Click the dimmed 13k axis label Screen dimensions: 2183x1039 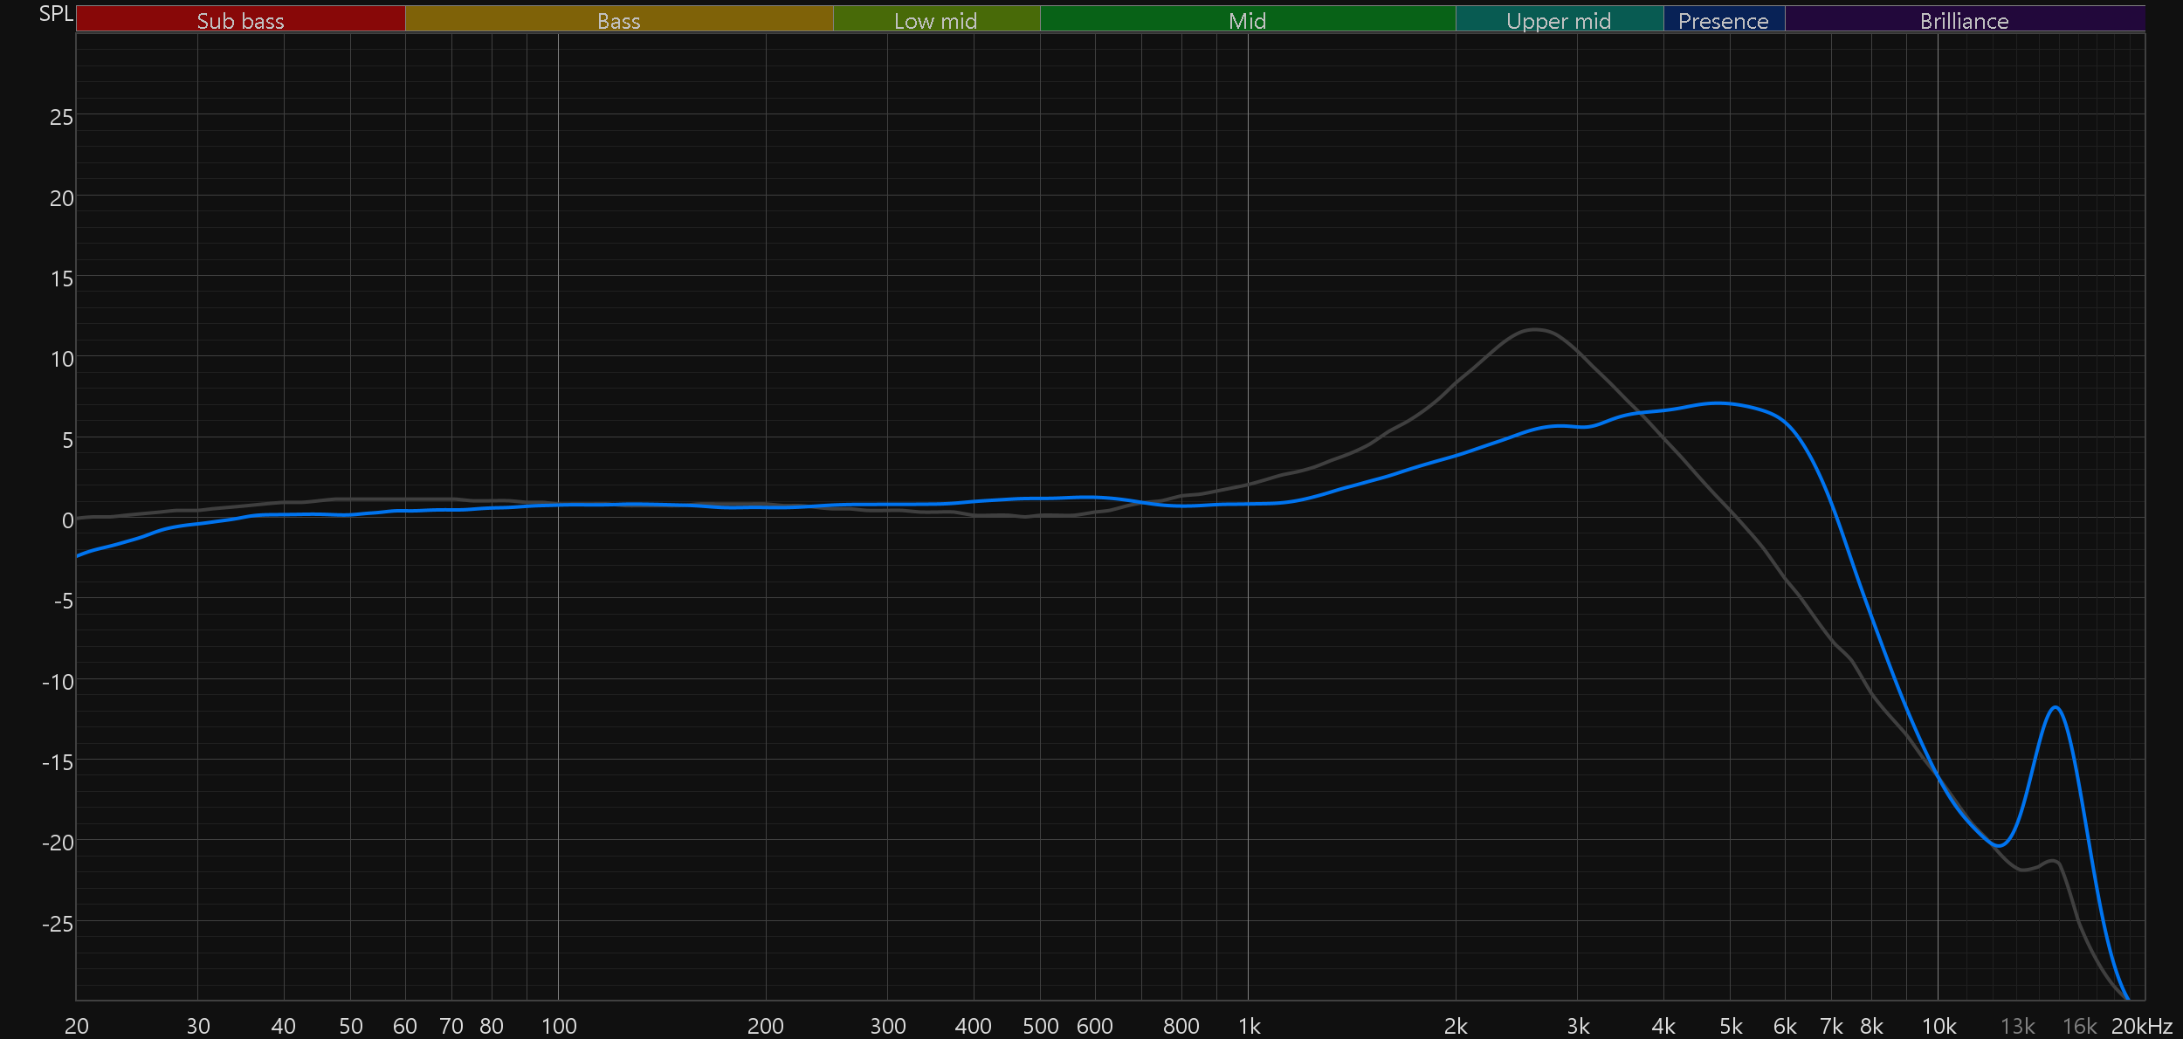point(2017,1026)
